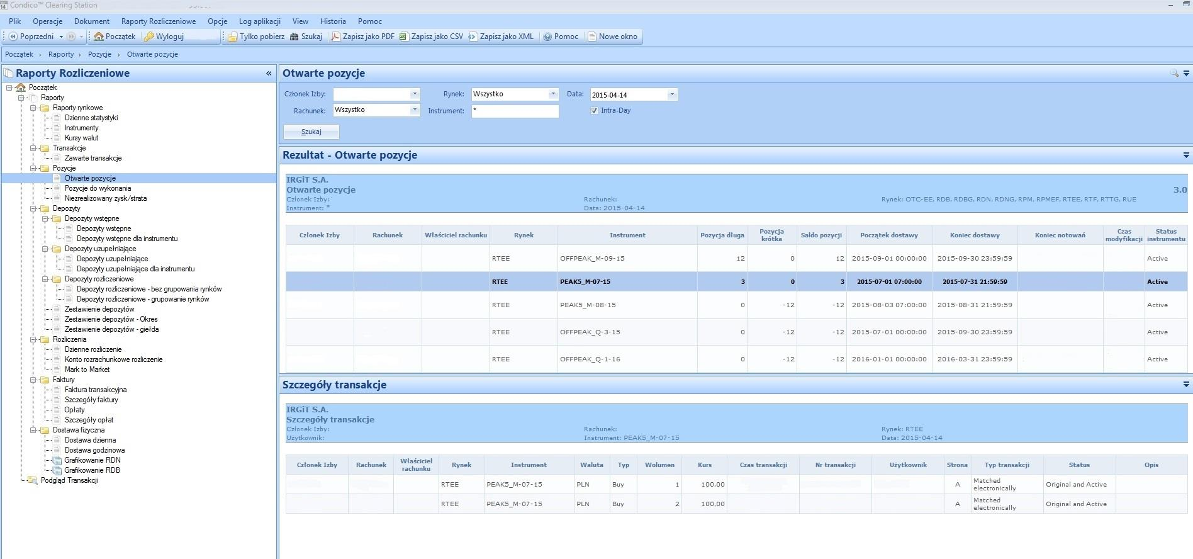Click Raporty in the breadcrumb
This screenshot has height=559, width=1193.
61,54
